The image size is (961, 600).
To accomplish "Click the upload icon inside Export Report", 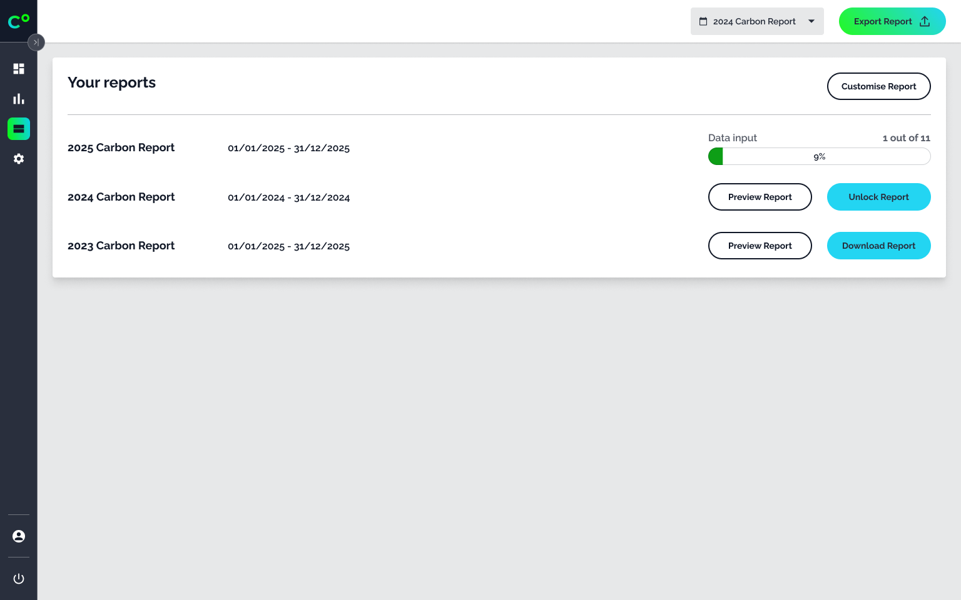I will pos(925,21).
